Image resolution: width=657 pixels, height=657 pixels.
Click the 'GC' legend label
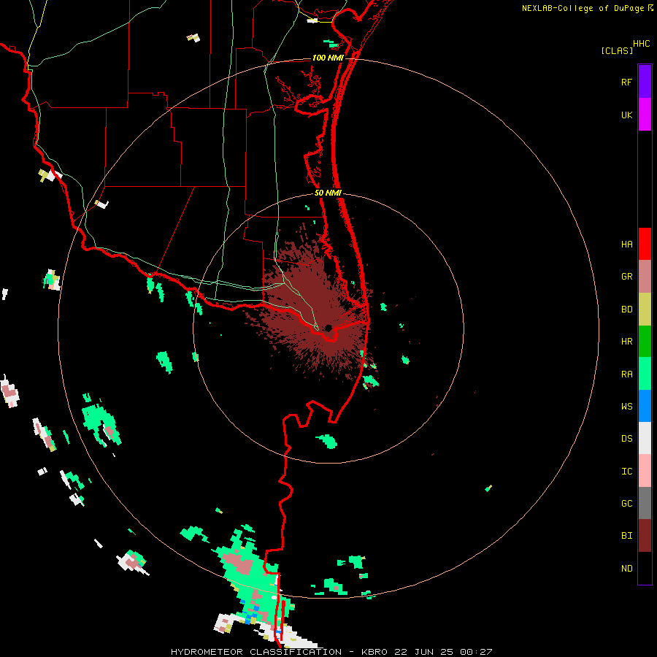click(626, 504)
